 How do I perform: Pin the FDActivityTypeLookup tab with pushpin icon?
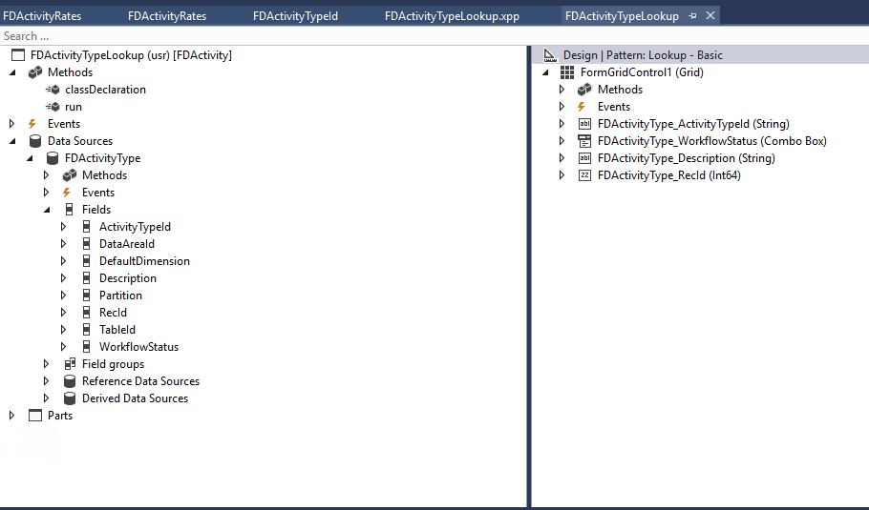coord(692,16)
